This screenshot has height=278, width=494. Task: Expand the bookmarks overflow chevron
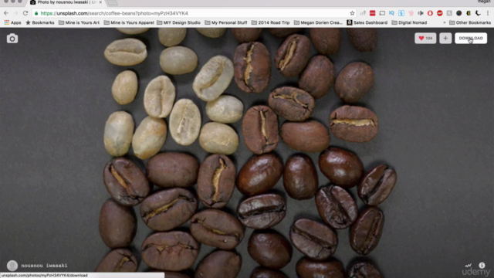pyautogui.click(x=445, y=22)
